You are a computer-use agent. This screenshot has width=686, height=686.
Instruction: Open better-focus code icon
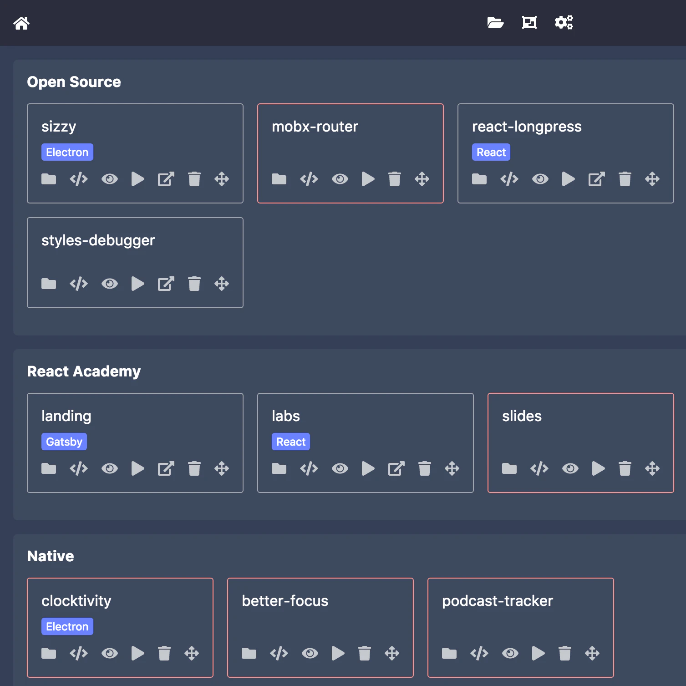point(279,653)
